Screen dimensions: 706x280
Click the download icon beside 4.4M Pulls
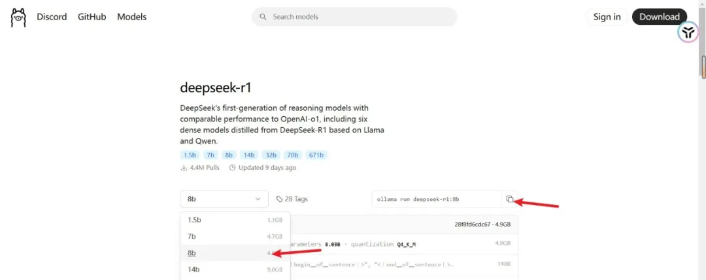click(x=184, y=168)
